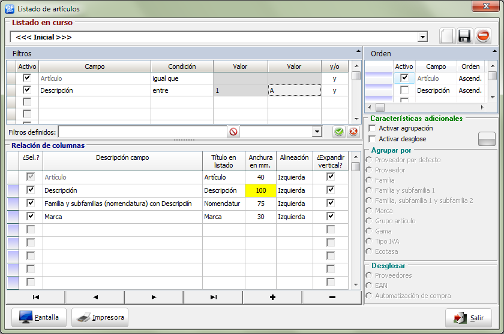This screenshot has width=504, height=334.
Task: Select Tipo IVA grouping radio
Action: 369,241
